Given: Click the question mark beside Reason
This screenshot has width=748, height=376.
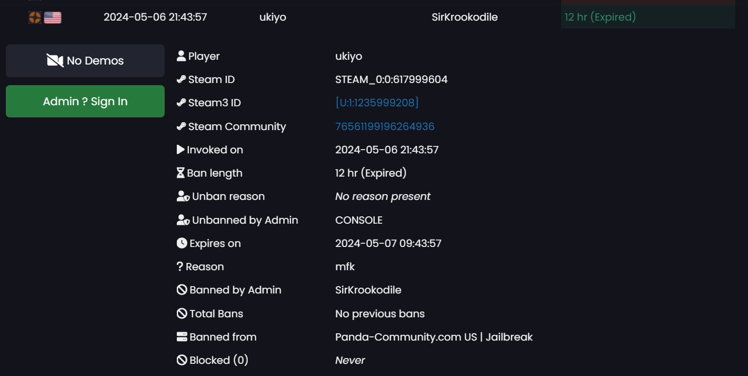Looking at the screenshot, I should 180,267.
